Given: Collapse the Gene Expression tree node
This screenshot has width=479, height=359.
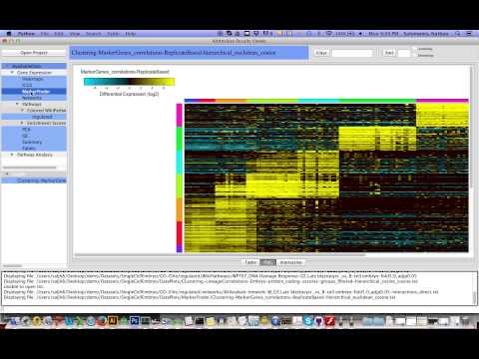Looking at the screenshot, I should pyautogui.click(x=12, y=72).
